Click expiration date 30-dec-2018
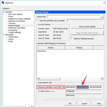107x107 pixels. [58, 32]
